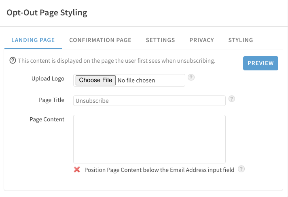Go to the Privacy tab
Screen dimensions: 288x197
202,40
